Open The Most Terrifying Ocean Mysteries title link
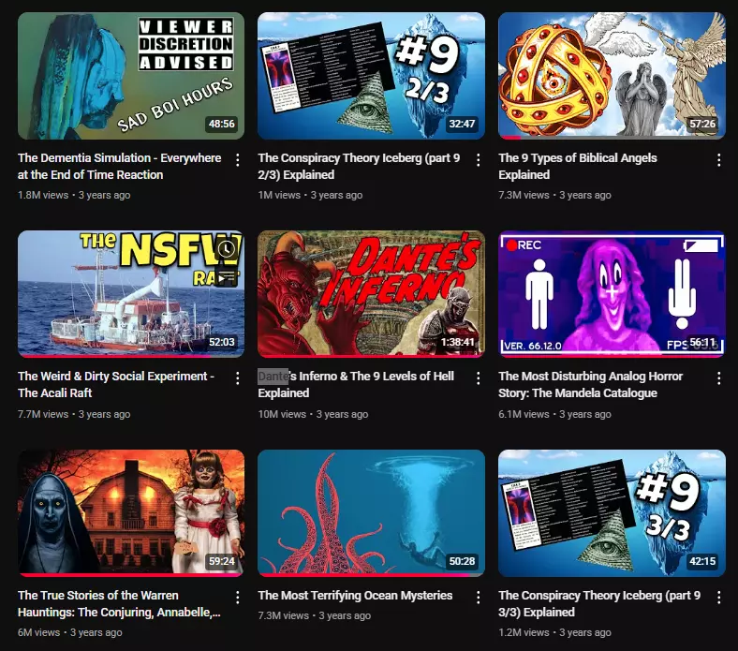Screen dimensions: 738x651 click(x=355, y=596)
